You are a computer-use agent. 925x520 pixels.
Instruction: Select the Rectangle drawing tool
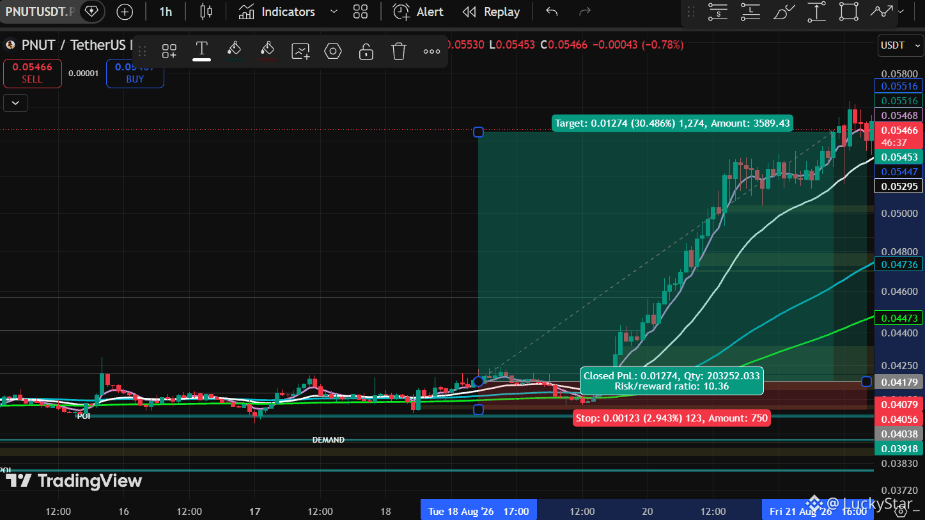tap(848, 12)
